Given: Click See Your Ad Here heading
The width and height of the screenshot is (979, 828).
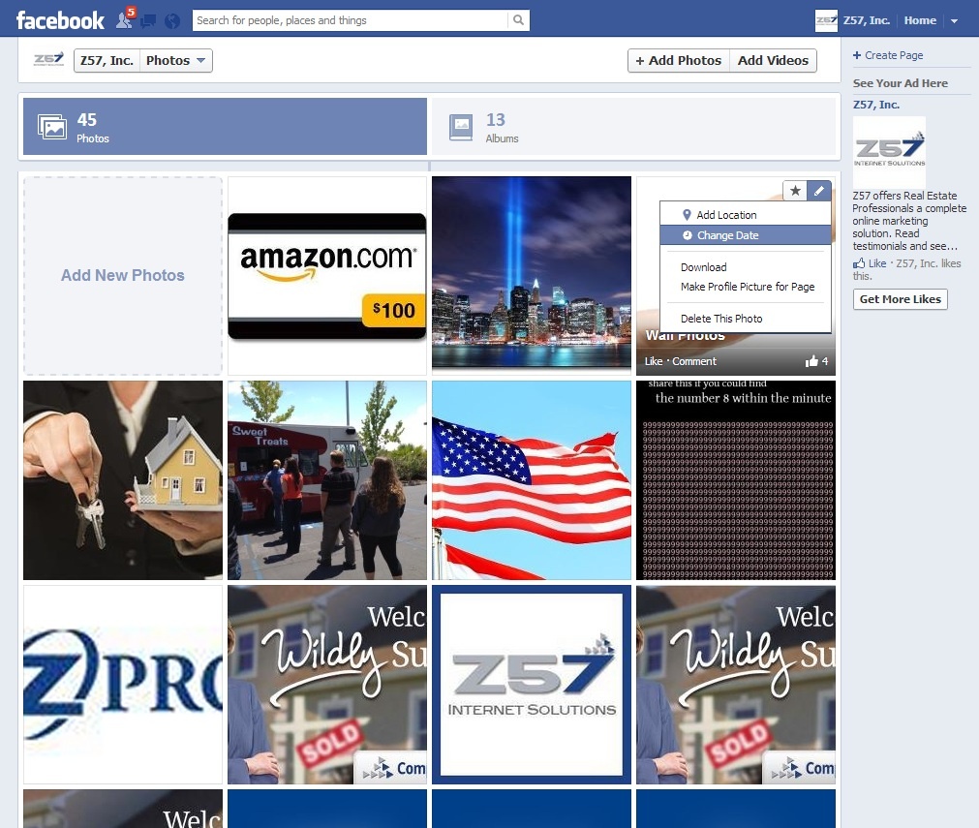Looking at the screenshot, I should (900, 83).
